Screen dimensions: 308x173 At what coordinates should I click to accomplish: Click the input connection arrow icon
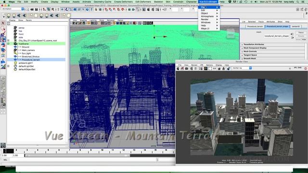coord(292,34)
